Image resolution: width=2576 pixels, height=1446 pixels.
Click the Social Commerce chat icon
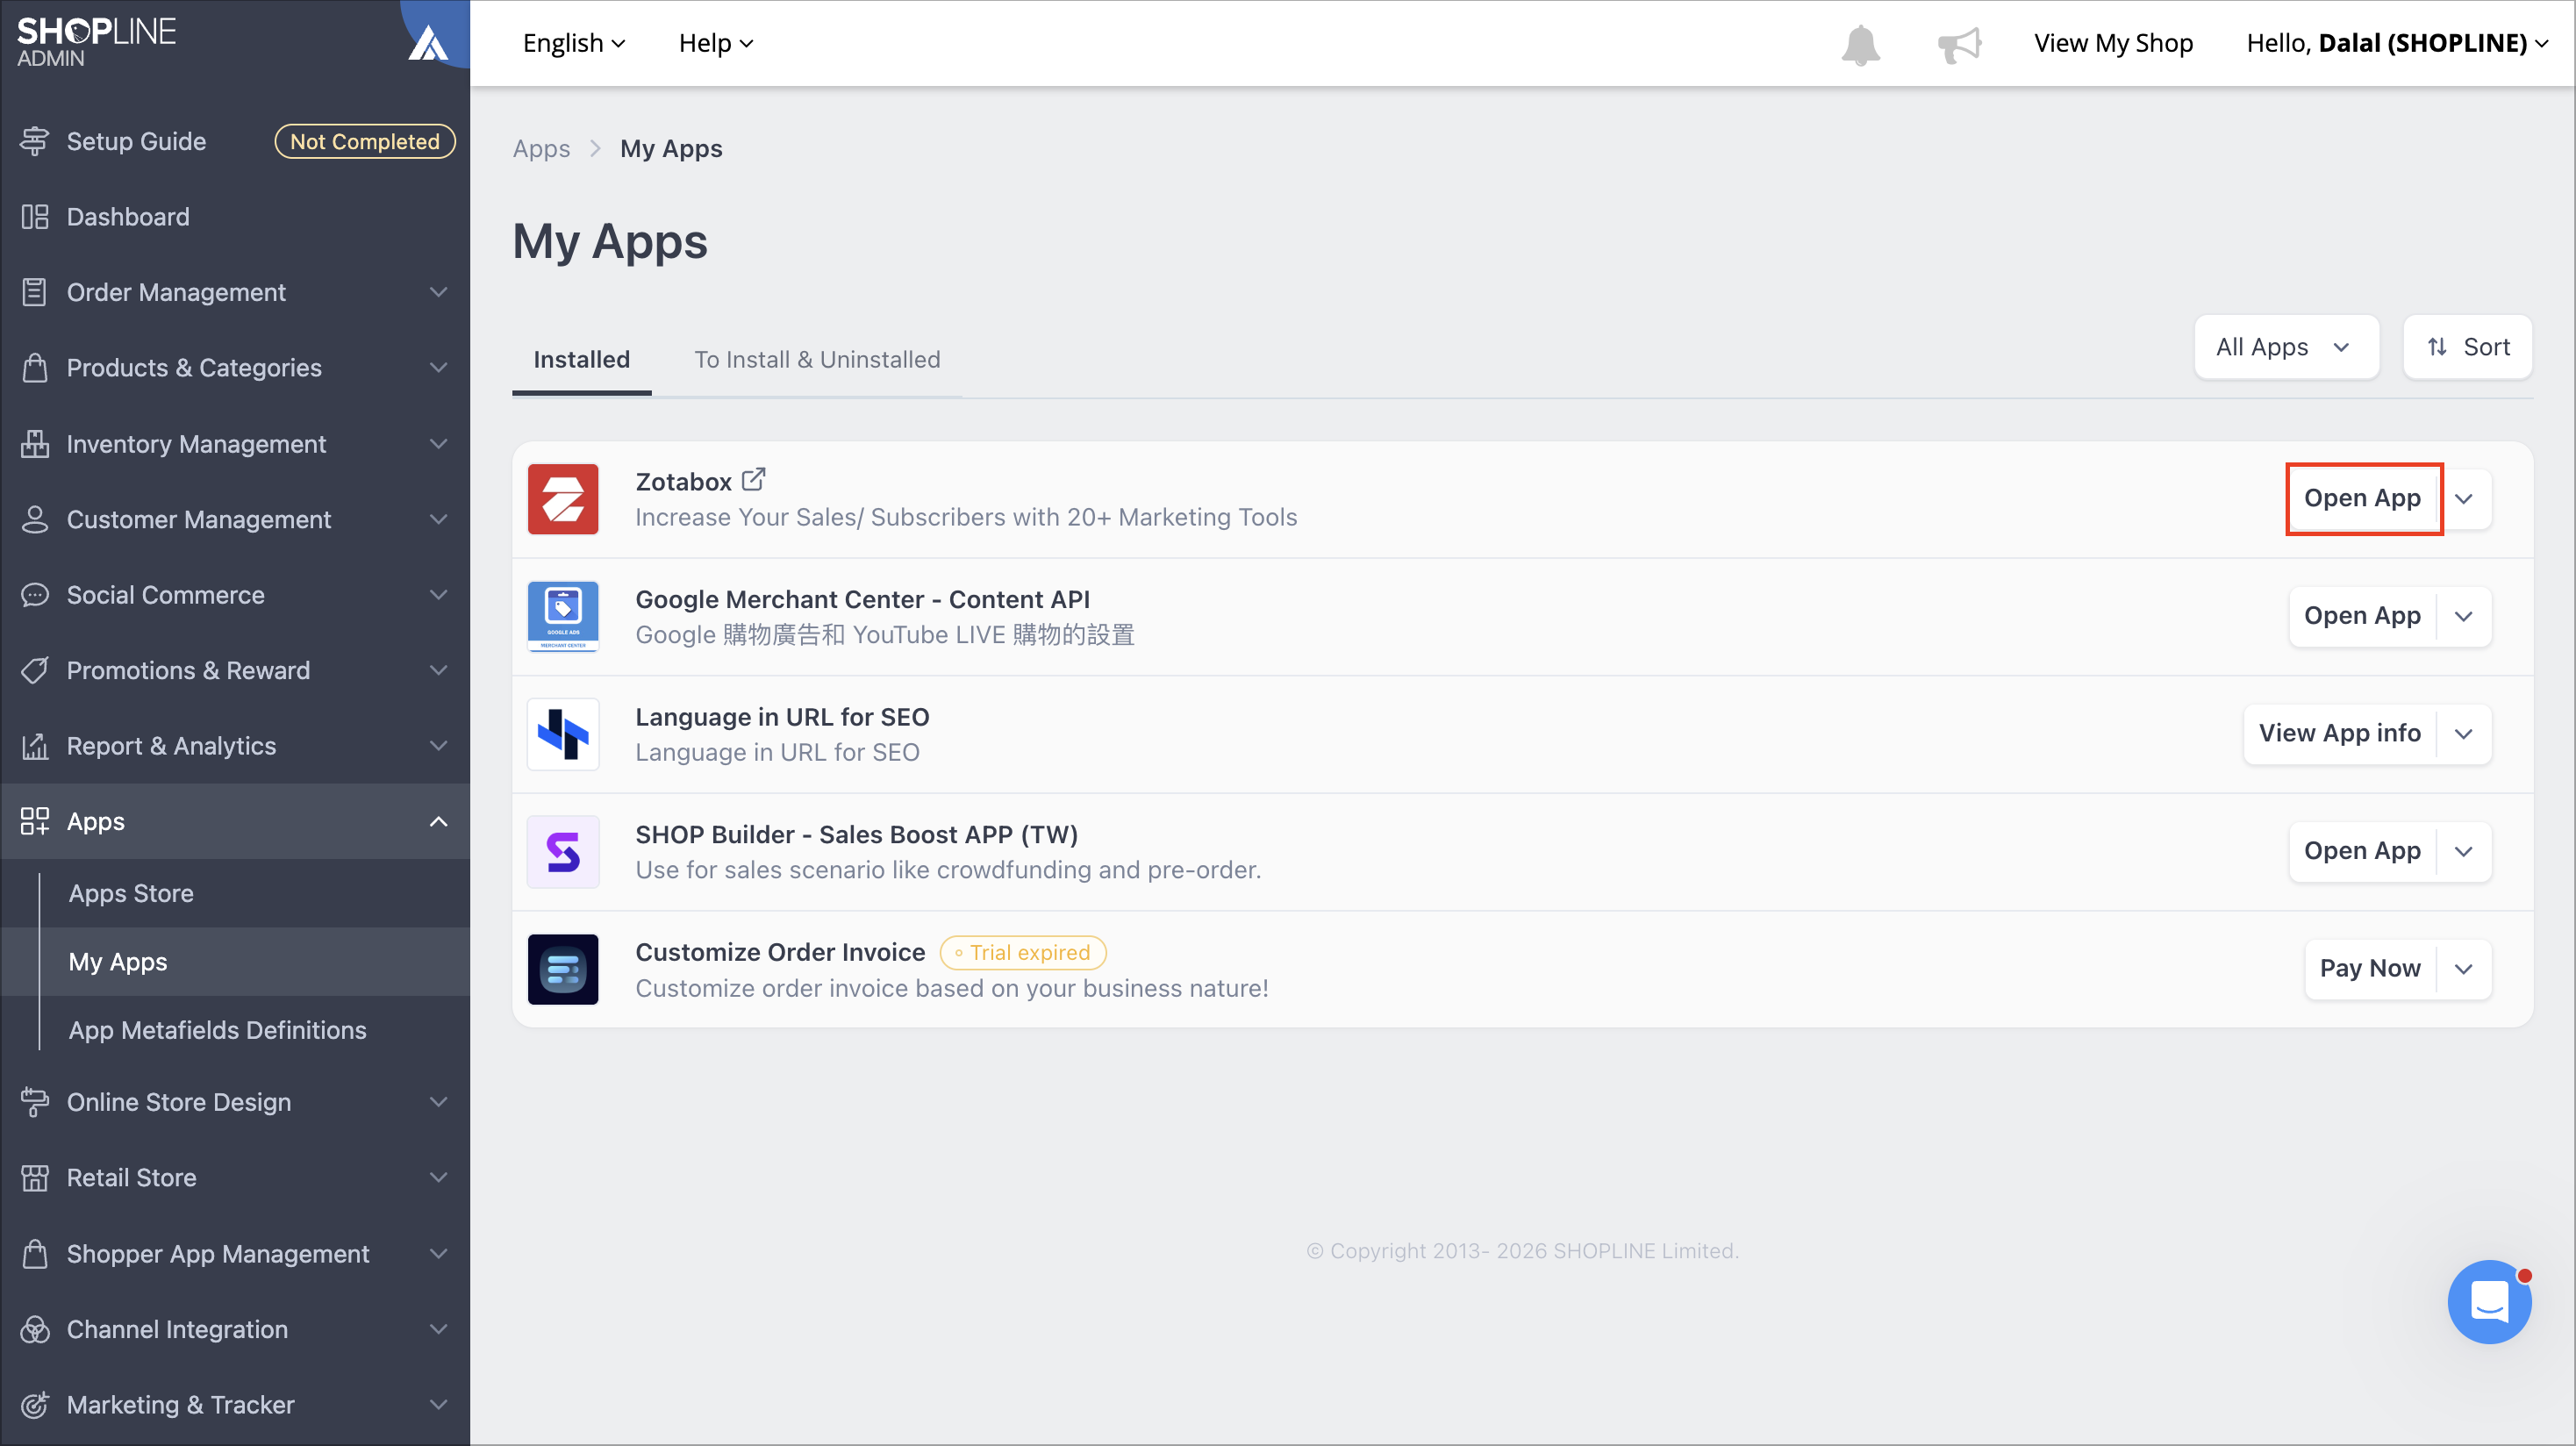[35, 595]
